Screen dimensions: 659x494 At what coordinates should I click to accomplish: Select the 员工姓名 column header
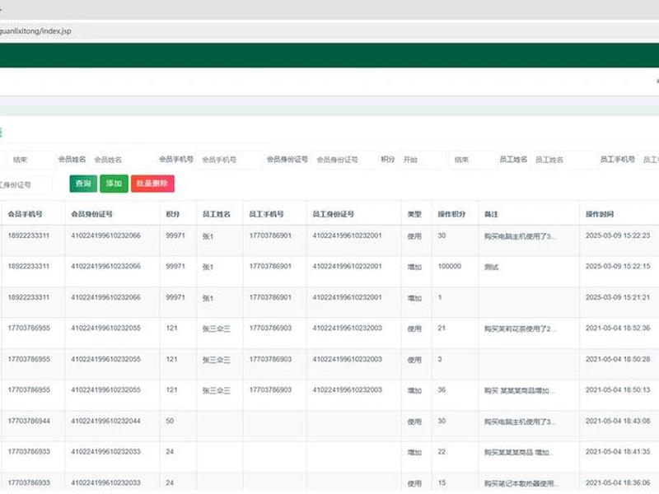pos(217,214)
